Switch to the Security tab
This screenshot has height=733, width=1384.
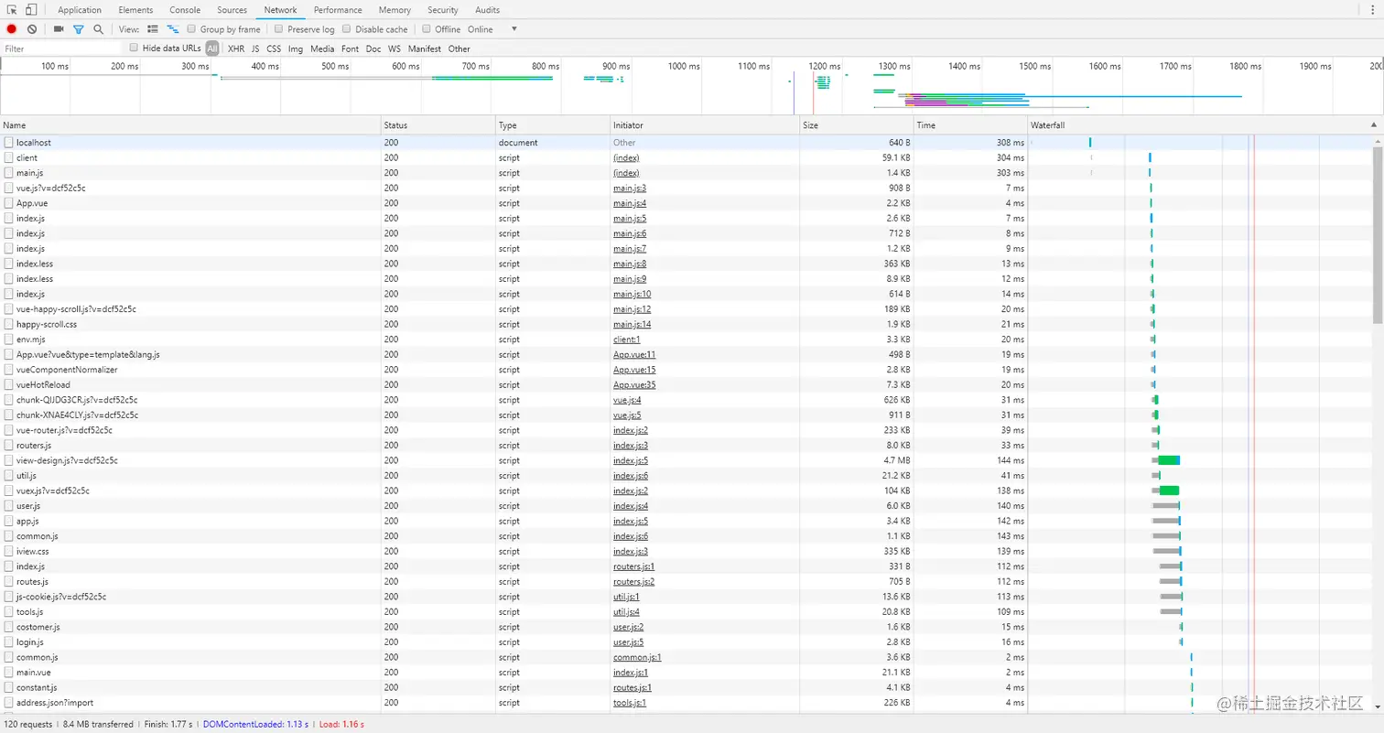tap(443, 10)
